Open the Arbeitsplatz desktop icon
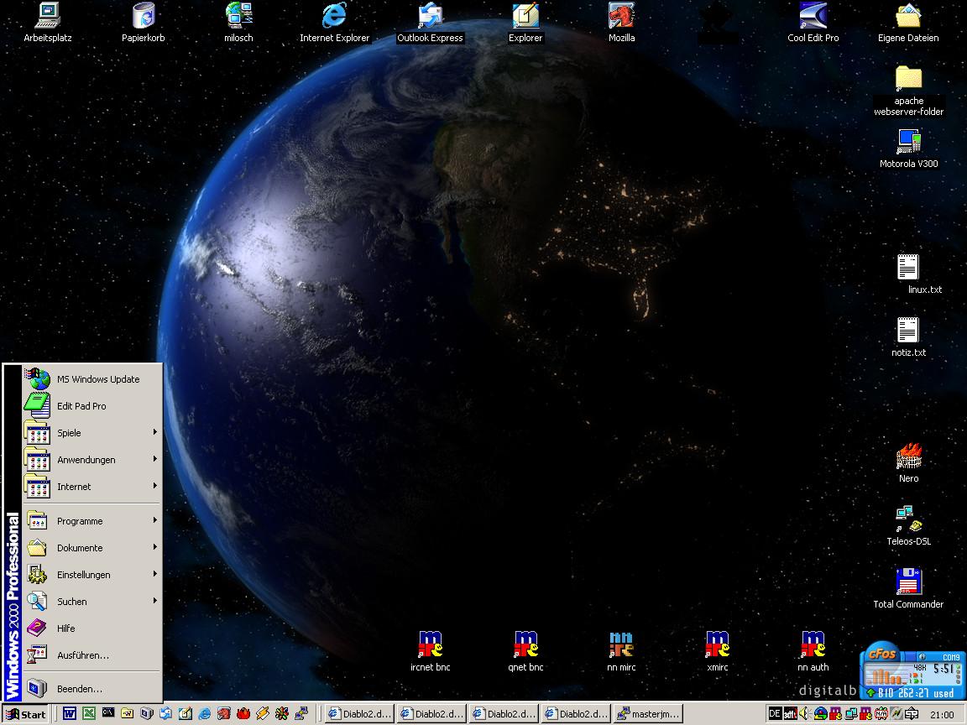Viewport: 967px width, 725px height. (x=48, y=23)
